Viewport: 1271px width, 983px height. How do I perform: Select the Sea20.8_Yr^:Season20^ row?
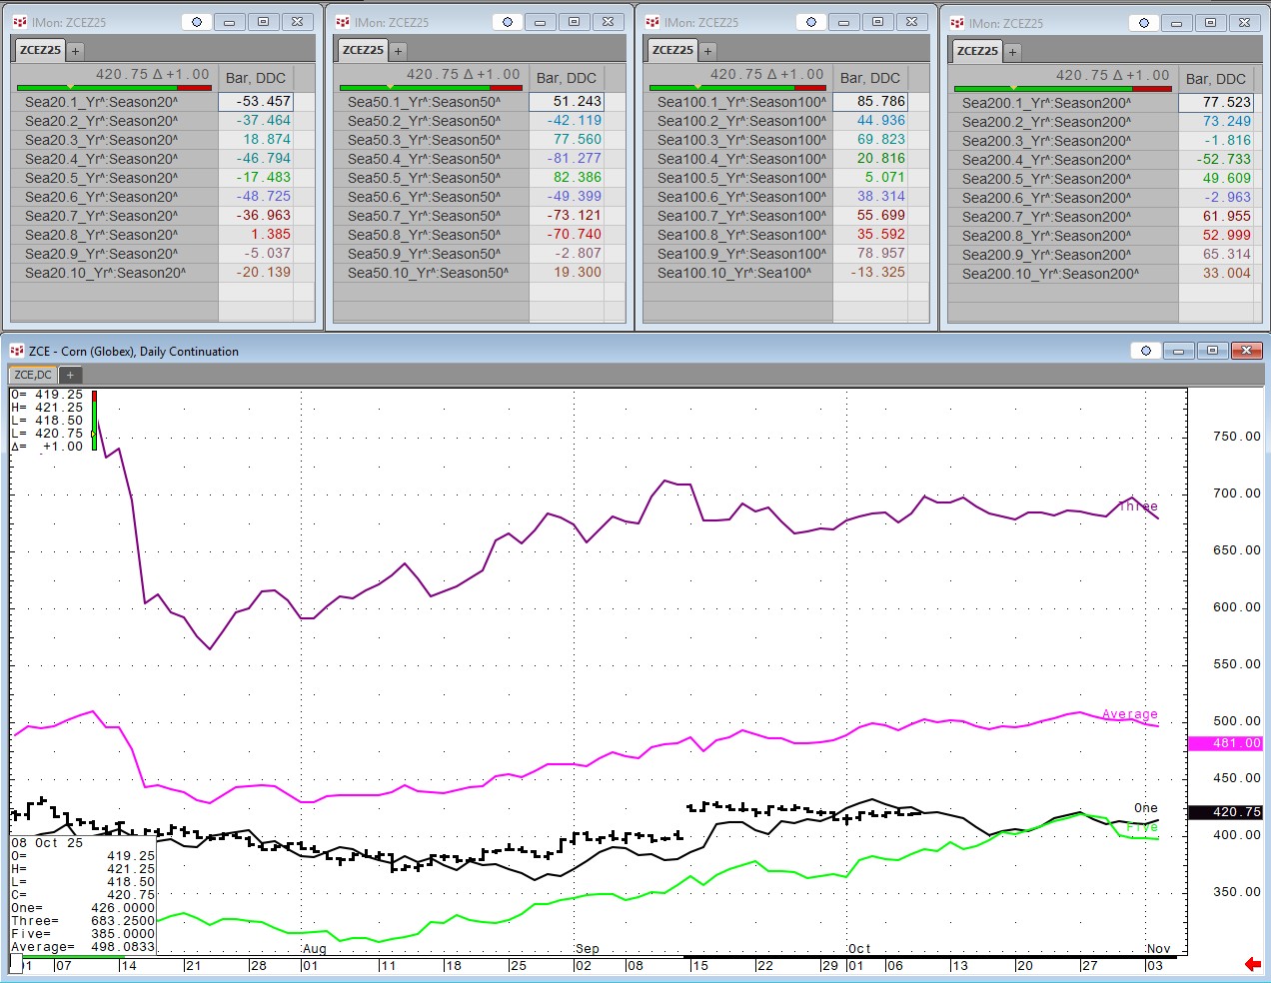[101, 235]
